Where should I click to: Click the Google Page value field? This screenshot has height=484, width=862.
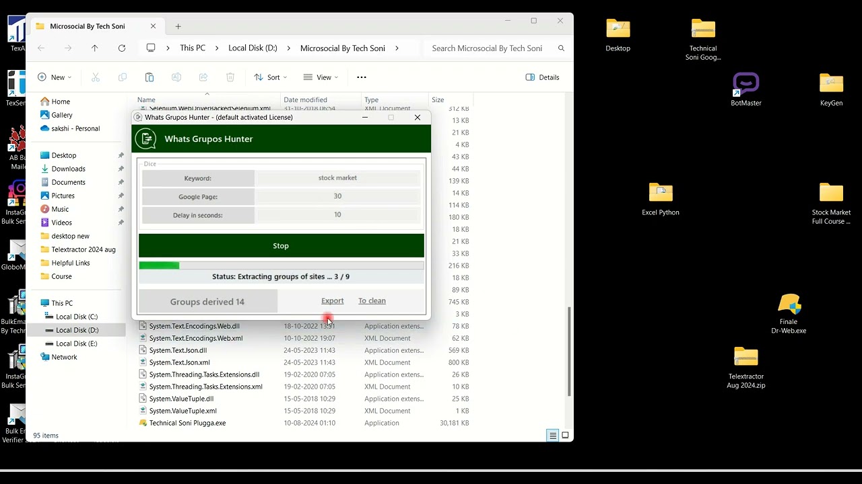coord(337,196)
